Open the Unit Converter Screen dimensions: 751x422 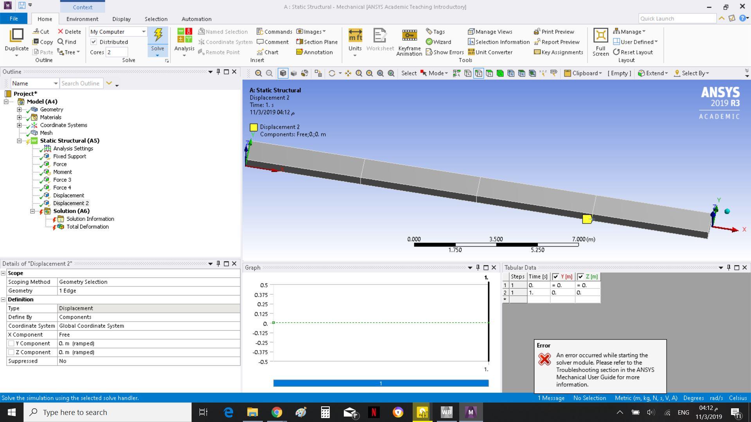click(x=490, y=52)
